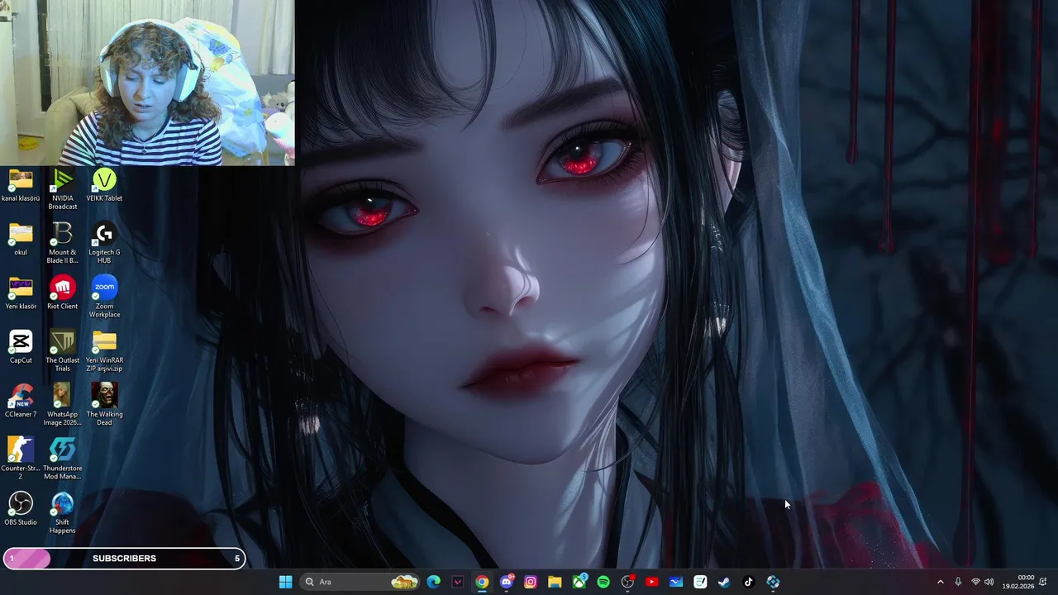Launch CapCut from the desktop
This screenshot has height=595, width=1058.
tap(21, 348)
